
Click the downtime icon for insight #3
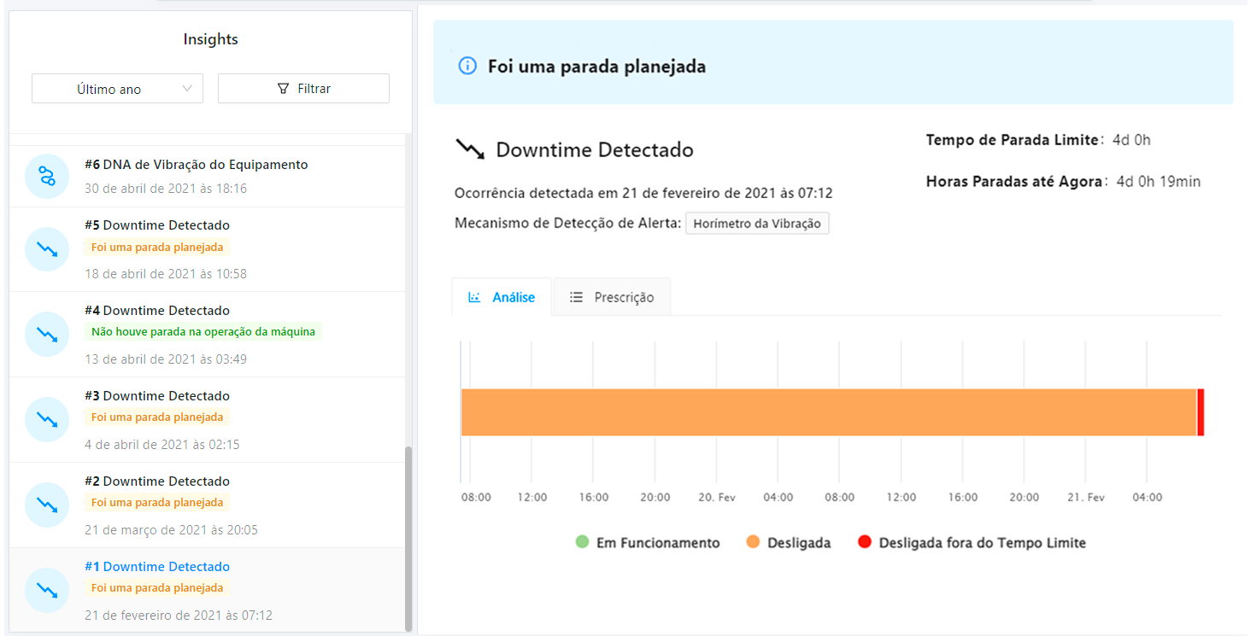(47, 420)
